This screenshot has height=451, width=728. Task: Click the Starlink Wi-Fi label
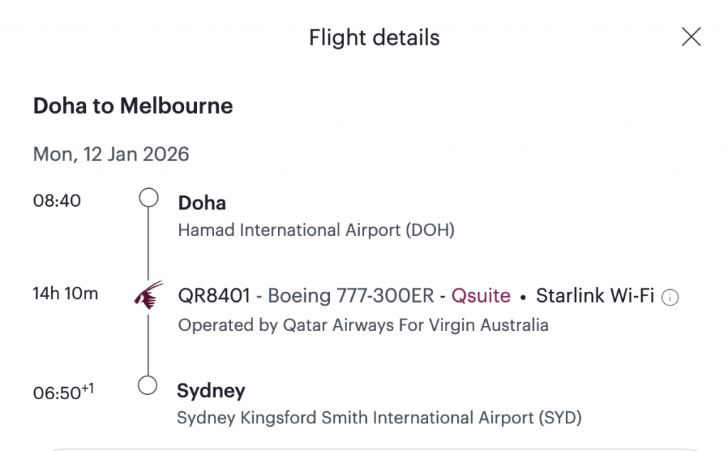[x=594, y=295]
